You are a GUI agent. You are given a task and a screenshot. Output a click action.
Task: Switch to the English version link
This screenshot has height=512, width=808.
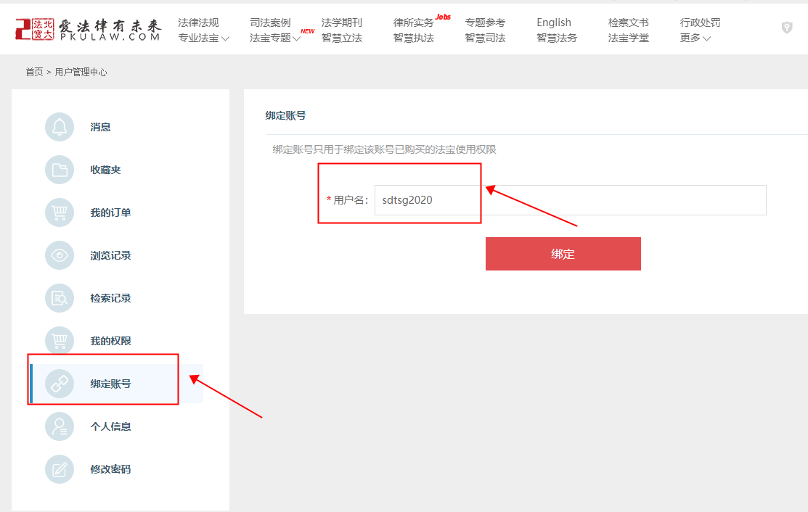[554, 22]
